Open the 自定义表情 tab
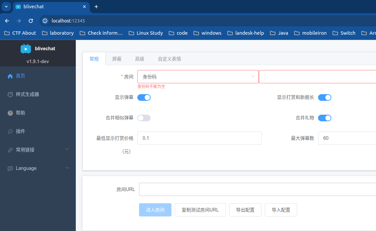Image resolution: width=376 pixels, height=231 pixels. tap(169, 59)
